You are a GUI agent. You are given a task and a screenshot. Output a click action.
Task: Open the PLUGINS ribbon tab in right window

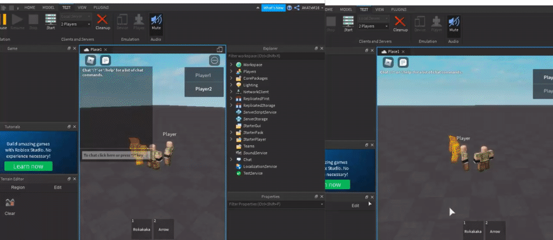[x=399, y=9]
